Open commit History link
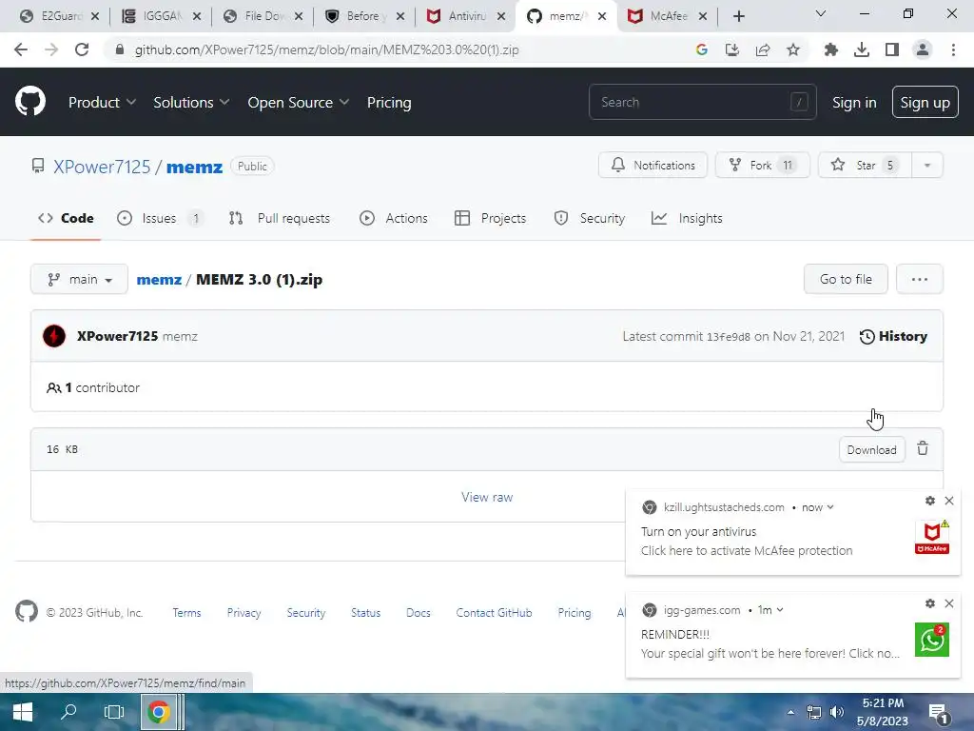Screen dimensions: 974x731 pyautogui.click(x=893, y=336)
